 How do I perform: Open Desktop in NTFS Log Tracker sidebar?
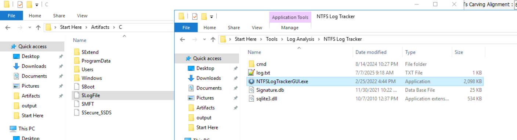pyautogui.click(x=205, y=68)
